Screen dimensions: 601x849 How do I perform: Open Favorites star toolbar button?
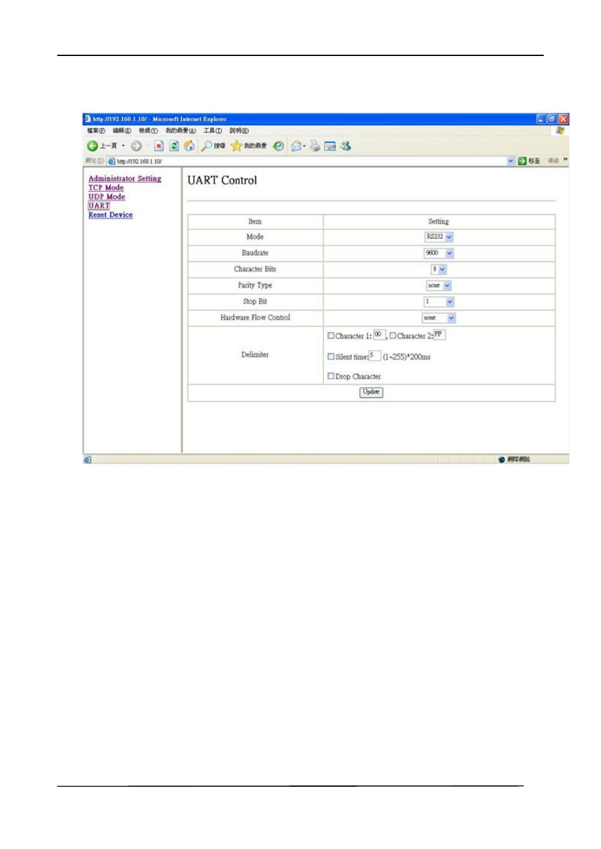click(x=237, y=146)
